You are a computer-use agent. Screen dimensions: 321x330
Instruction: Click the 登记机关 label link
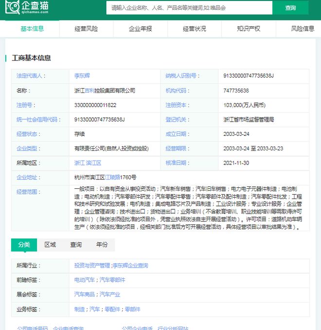click(x=176, y=120)
